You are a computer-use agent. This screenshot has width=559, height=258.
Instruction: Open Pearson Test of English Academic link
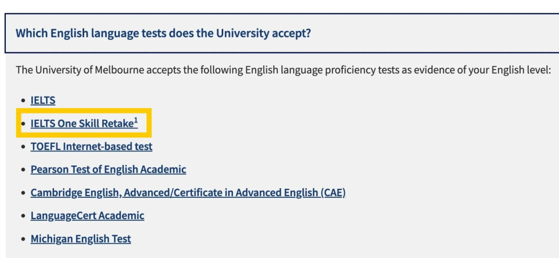108,170
